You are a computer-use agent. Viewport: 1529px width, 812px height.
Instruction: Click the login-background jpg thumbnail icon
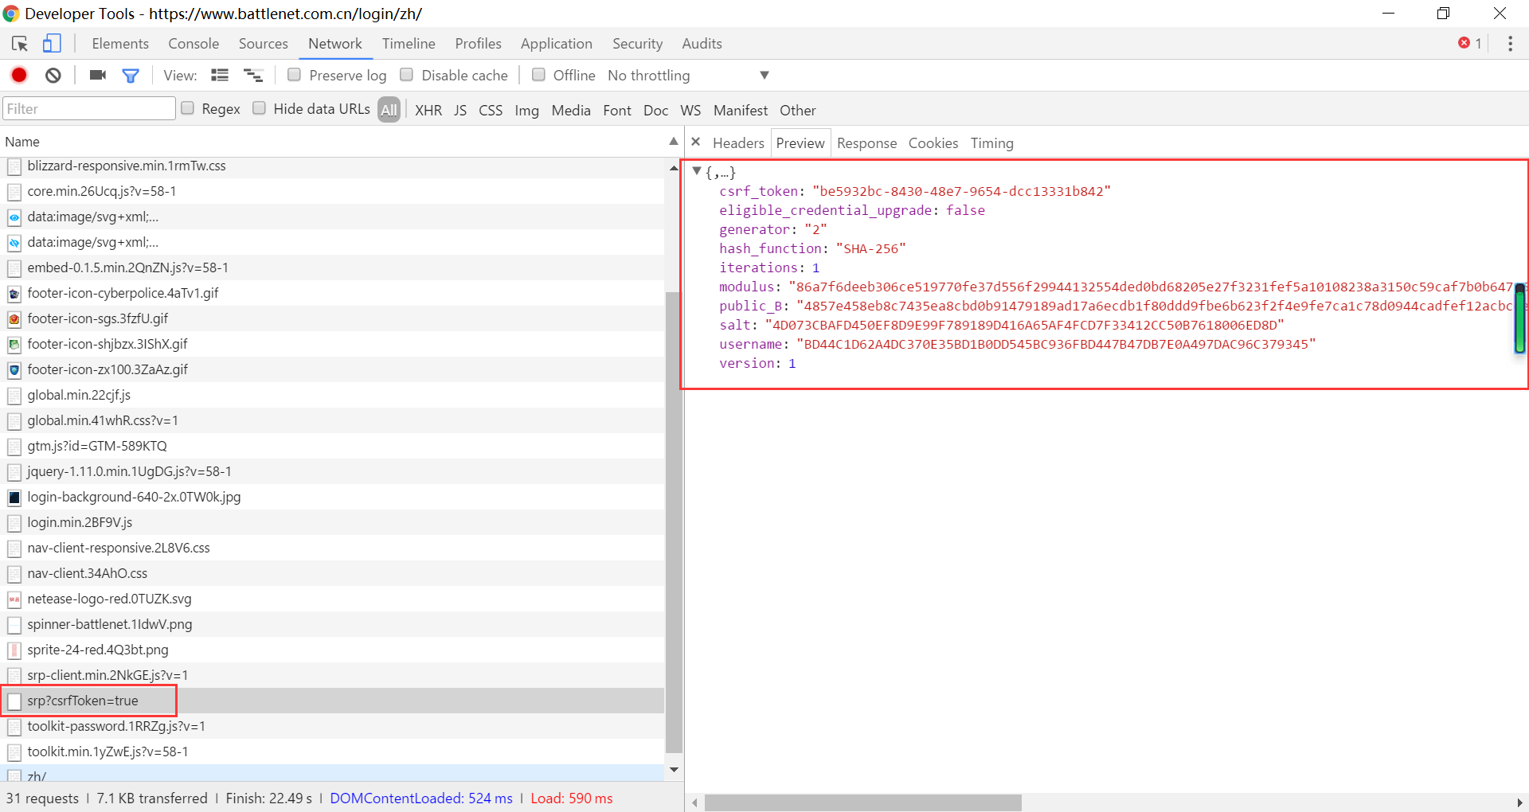pyautogui.click(x=14, y=498)
